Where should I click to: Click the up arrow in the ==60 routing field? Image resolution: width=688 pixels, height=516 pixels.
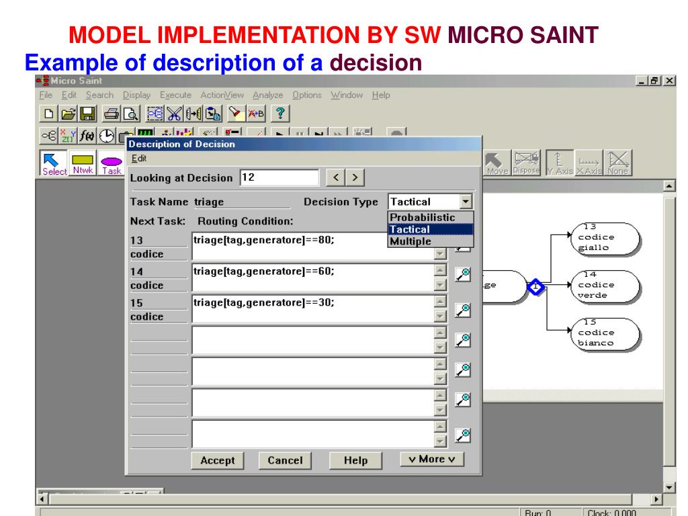440,271
